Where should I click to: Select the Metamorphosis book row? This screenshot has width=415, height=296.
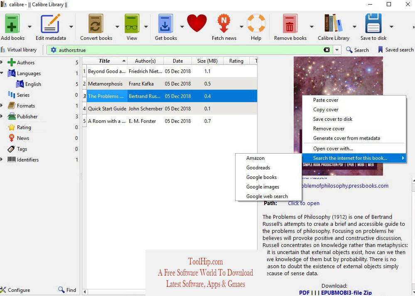pos(169,84)
